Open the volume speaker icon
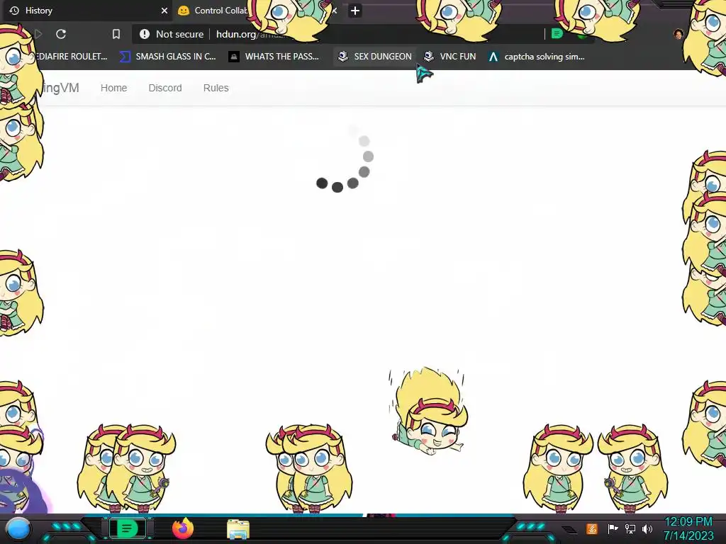Image resolution: width=726 pixels, height=544 pixels. [x=647, y=528]
